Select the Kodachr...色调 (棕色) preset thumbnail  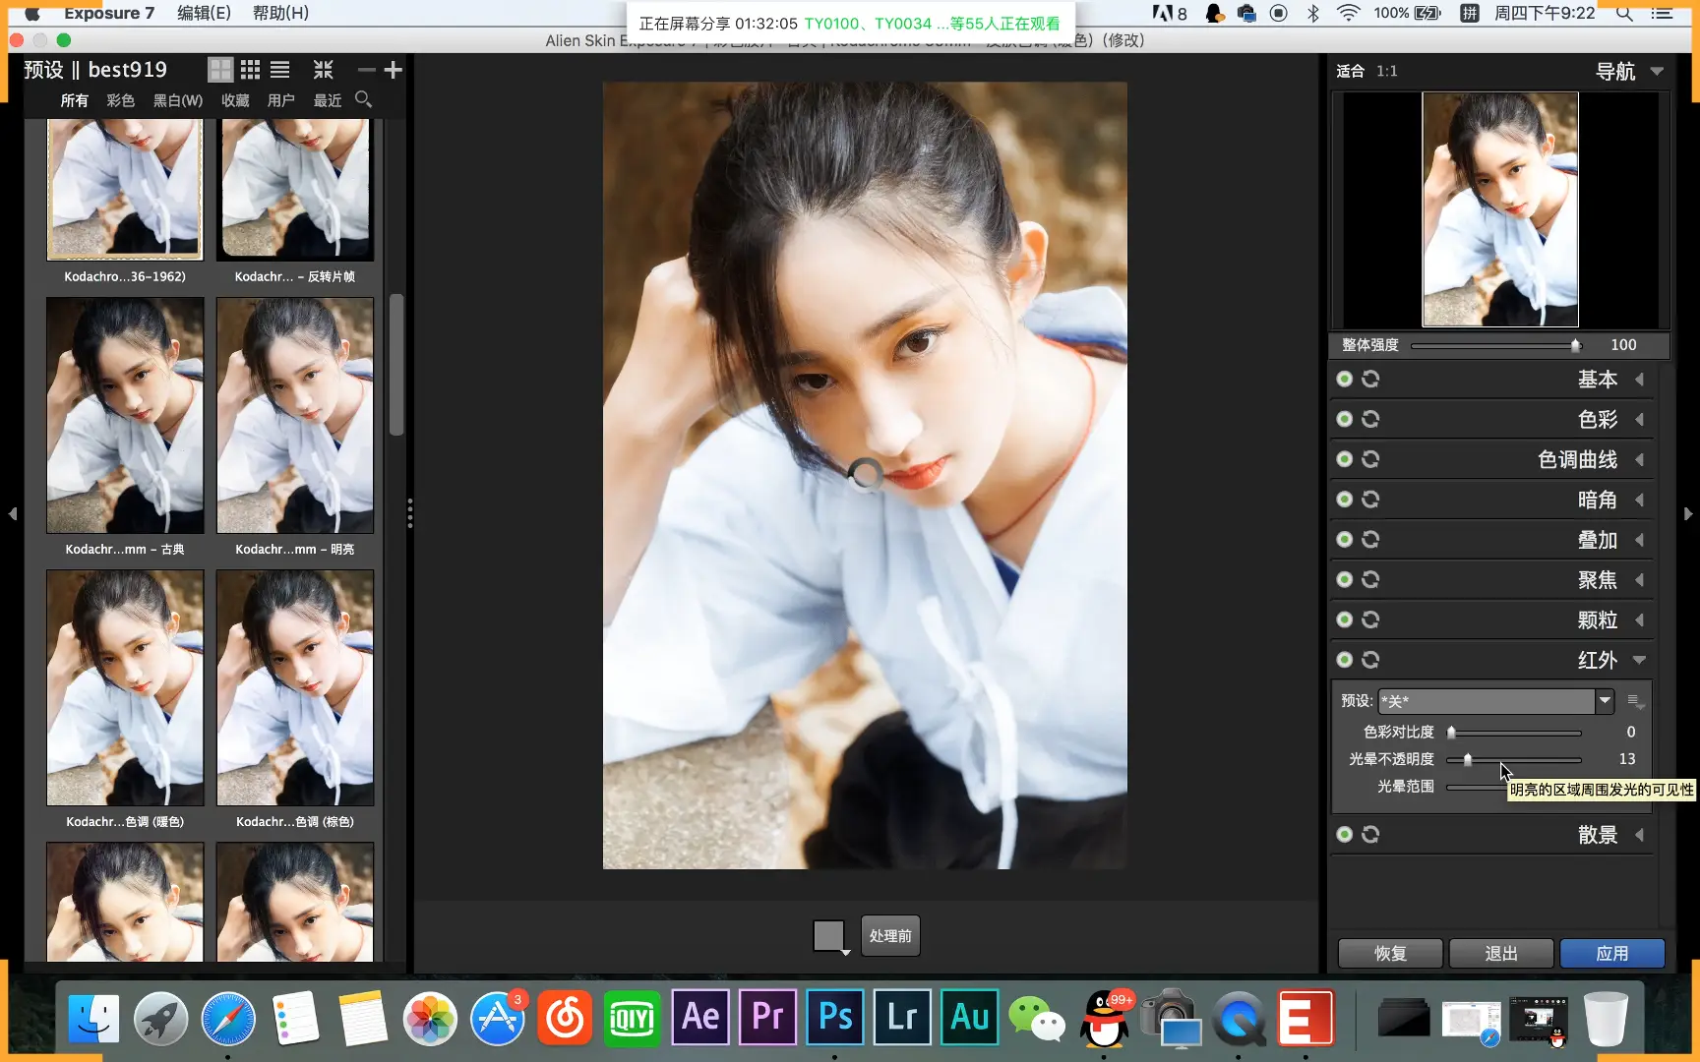pyautogui.click(x=295, y=687)
